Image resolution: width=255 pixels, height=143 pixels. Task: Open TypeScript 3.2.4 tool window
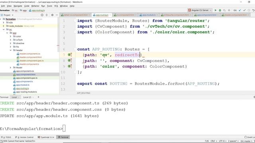[46, 137]
